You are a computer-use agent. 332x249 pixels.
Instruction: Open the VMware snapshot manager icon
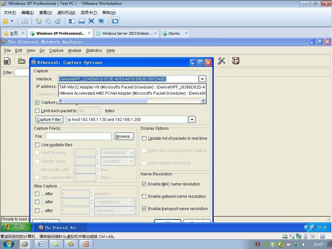pyautogui.click(x=58, y=21)
